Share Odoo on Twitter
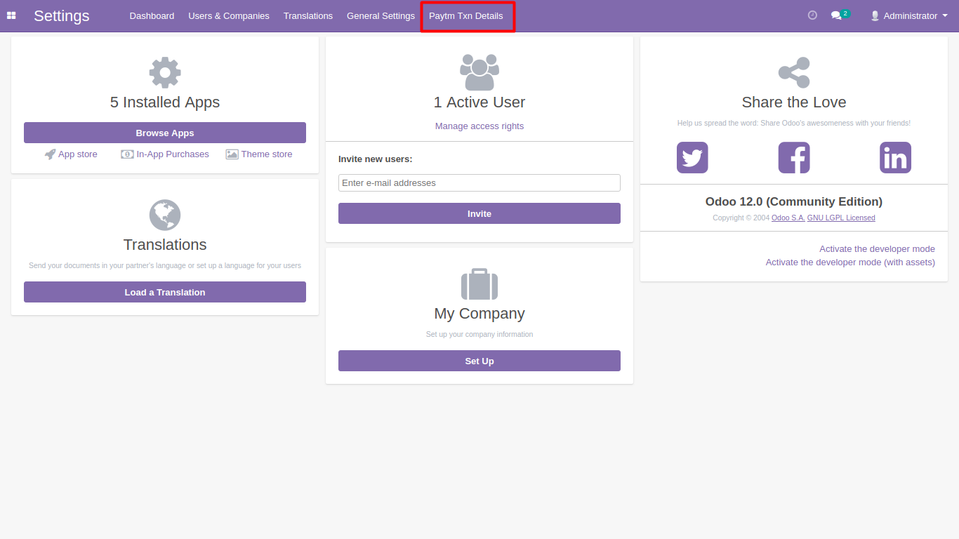The image size is (959, 539). (692, 157)
